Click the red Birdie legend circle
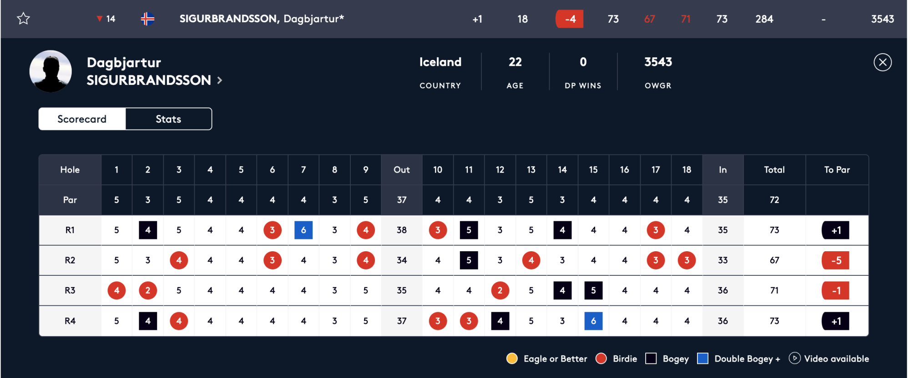Image resolution: width=910 pixels, height=378 pixels. tap(601, 358)
